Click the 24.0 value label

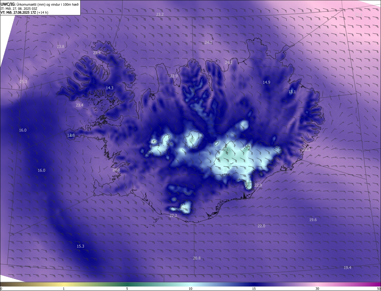pyautogui.click(x=116, y=170)
